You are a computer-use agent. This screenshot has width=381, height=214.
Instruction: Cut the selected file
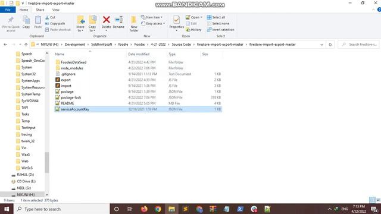point(50,17)
